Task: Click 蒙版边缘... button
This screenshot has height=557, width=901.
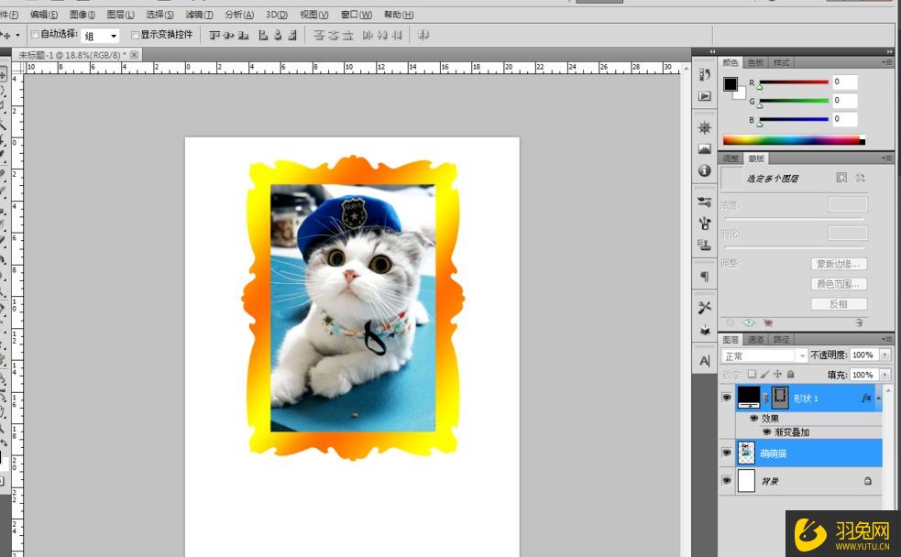Action: coord(839,264)
